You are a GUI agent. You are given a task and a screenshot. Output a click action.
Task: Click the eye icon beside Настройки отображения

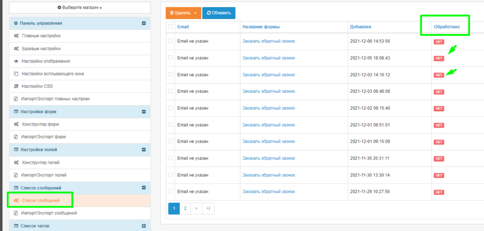(16, 61)
